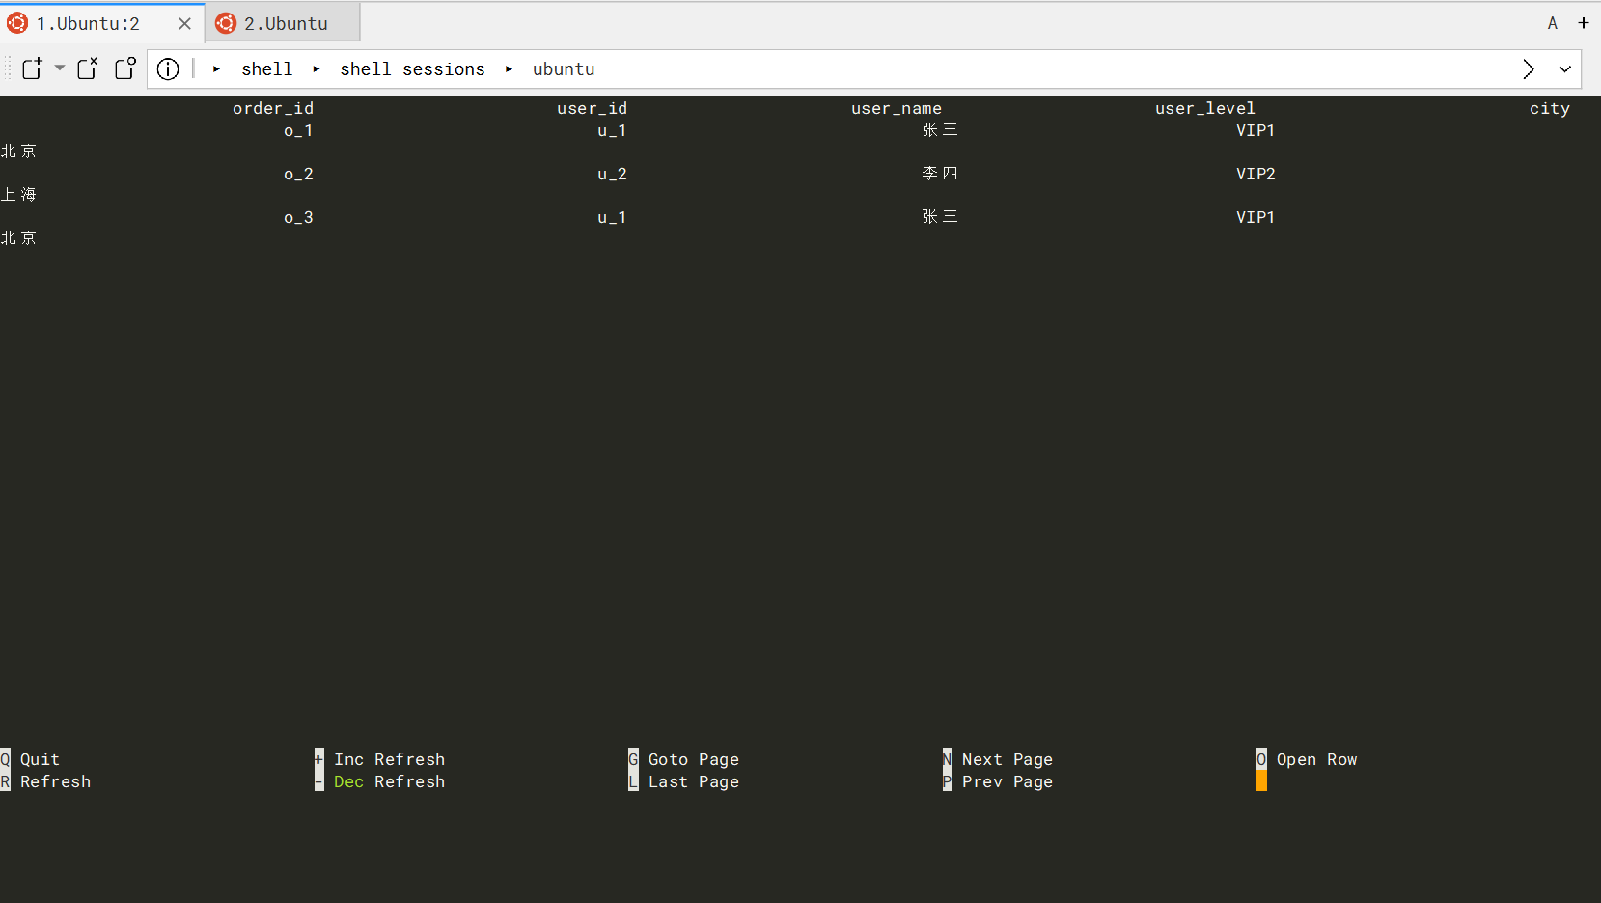The image size is (1601, 903).
Task: Click VIP1 in the o_3 row
Action: [1256, 217]
